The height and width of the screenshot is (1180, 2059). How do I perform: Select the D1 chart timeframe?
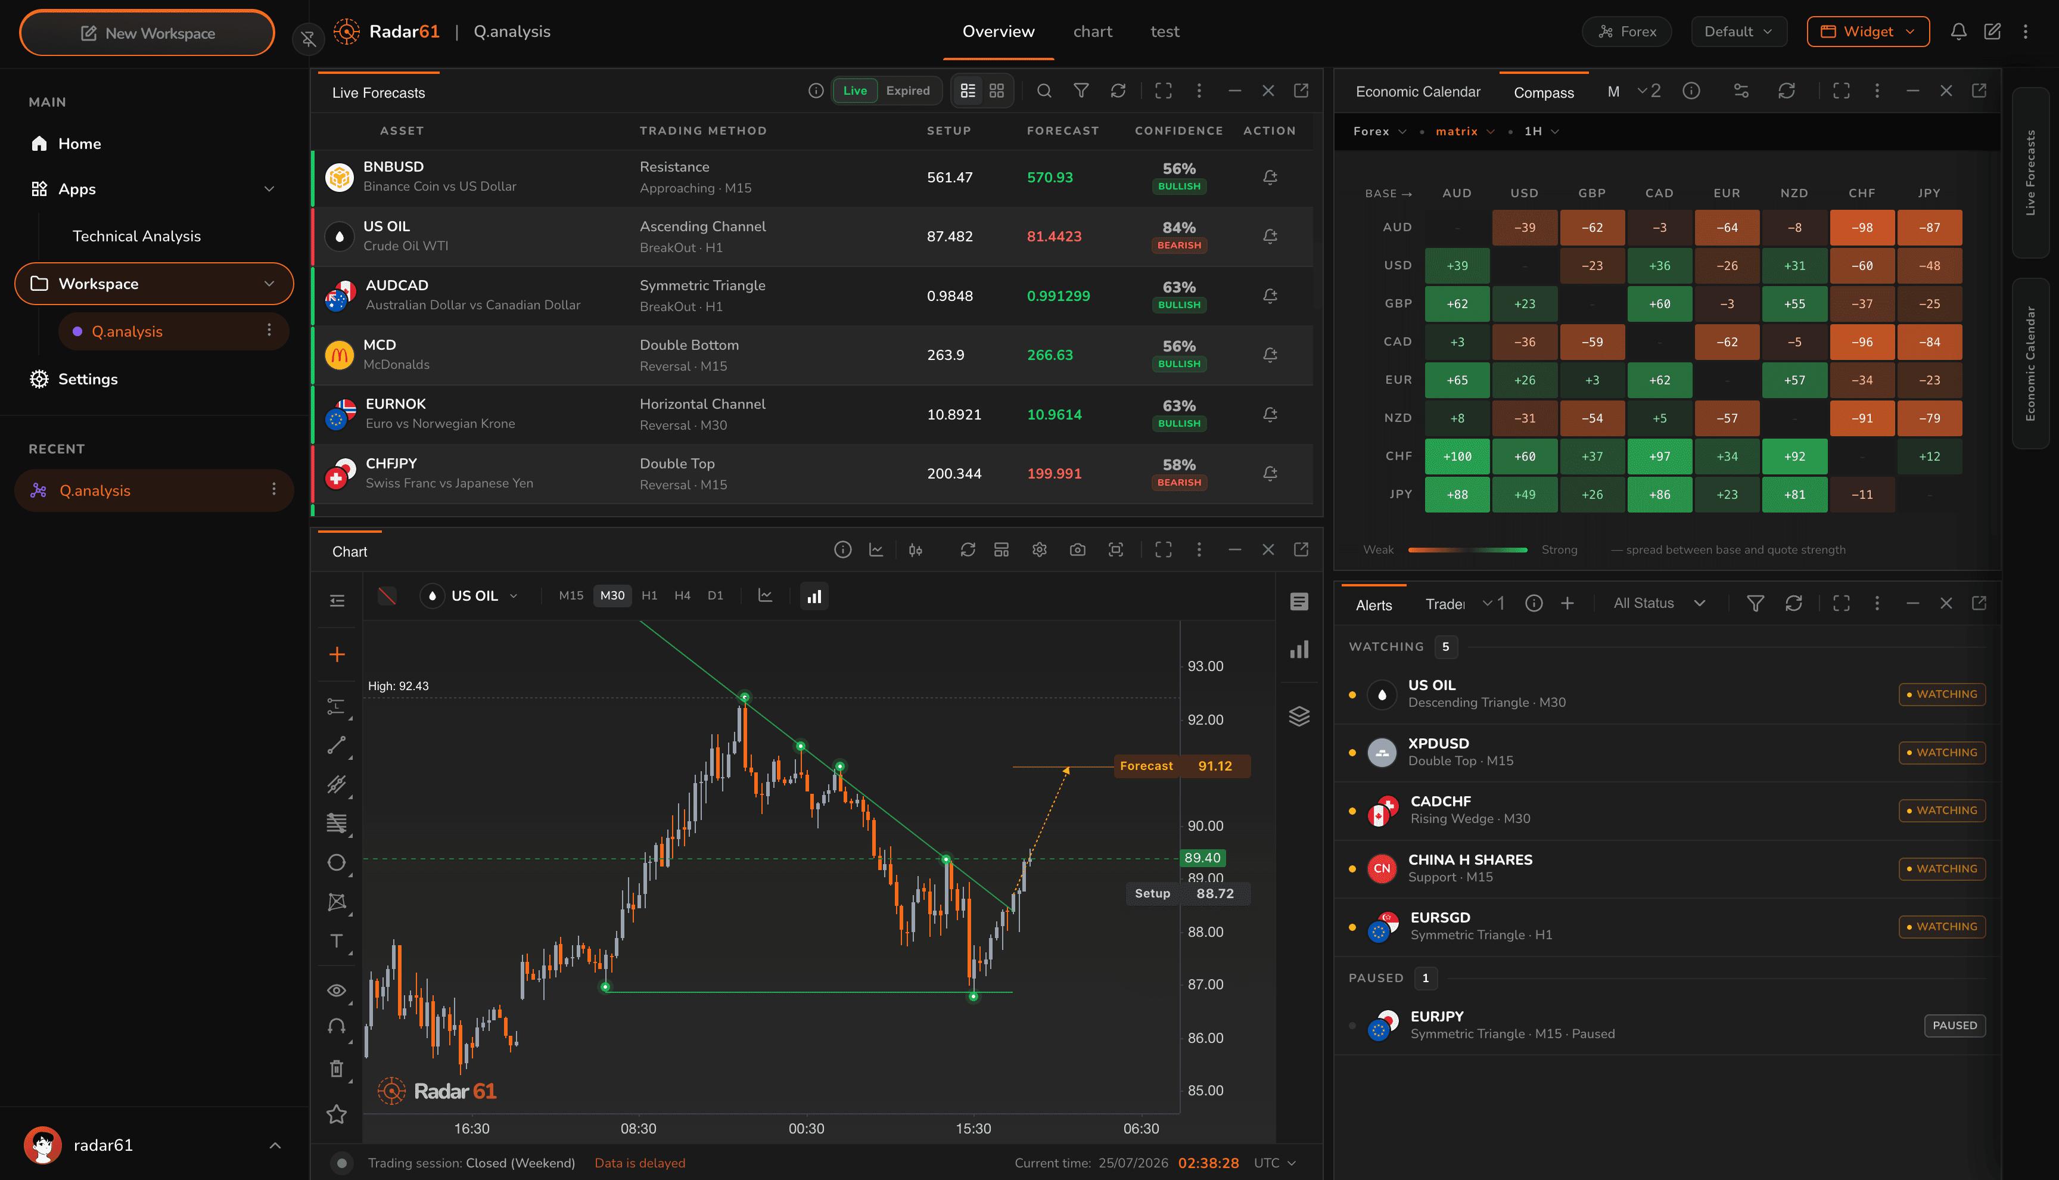(x=715, y=596)
